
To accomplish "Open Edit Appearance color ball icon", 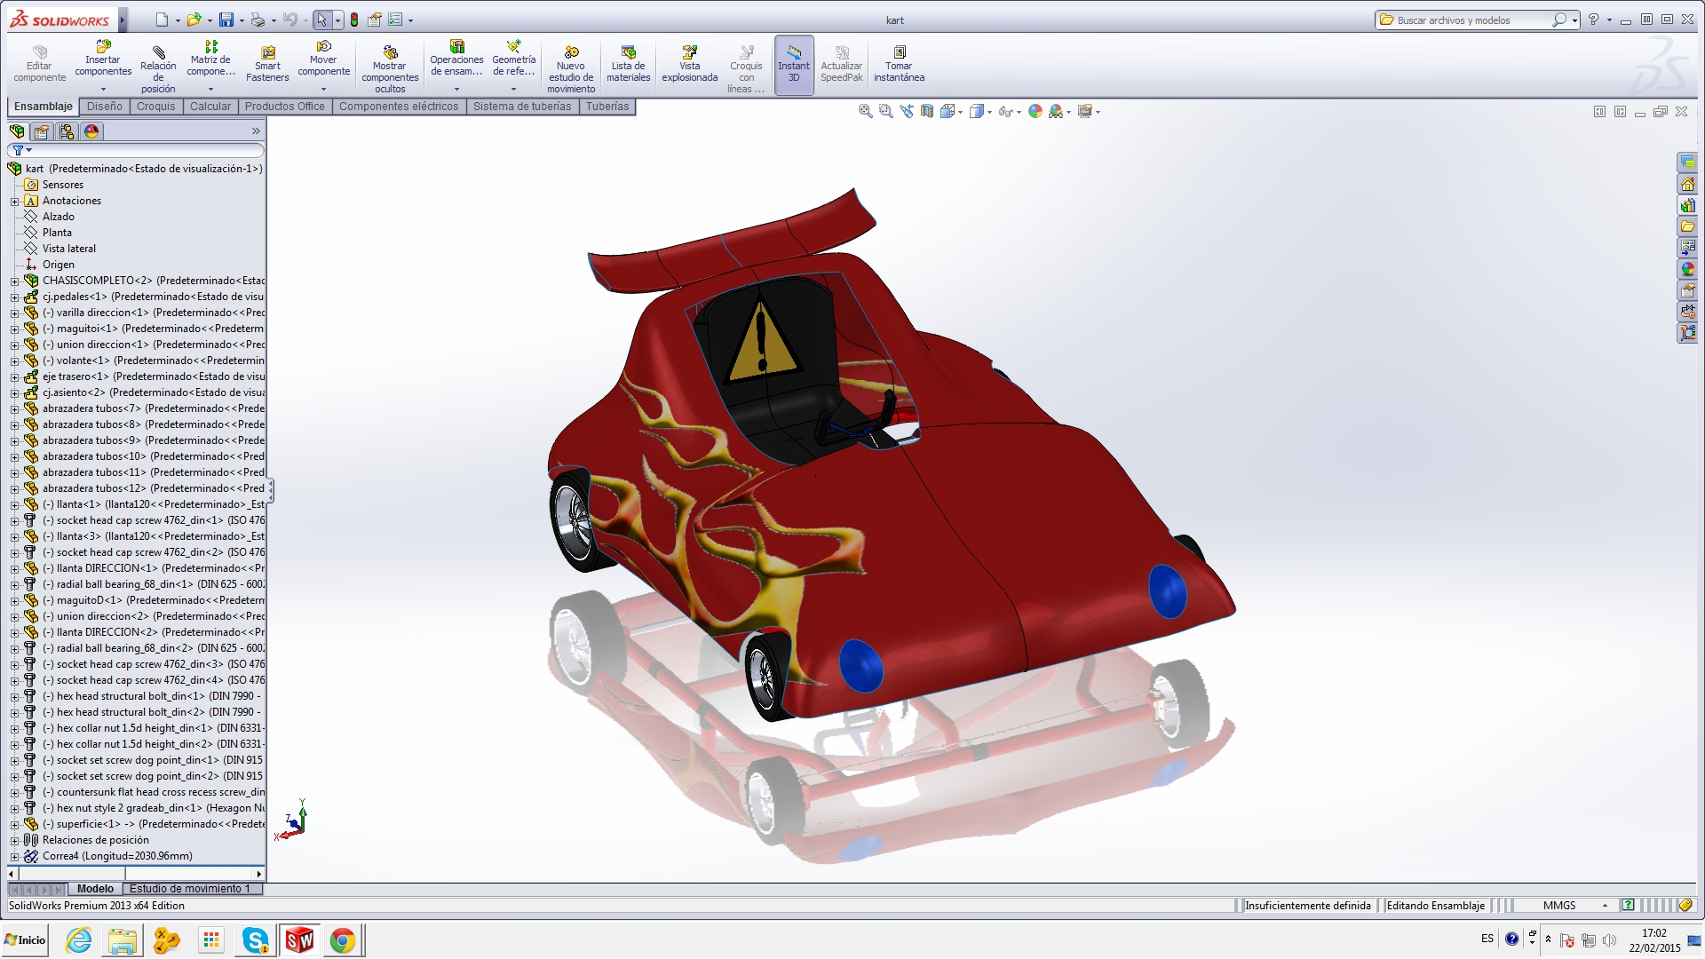I will 1035,111.
